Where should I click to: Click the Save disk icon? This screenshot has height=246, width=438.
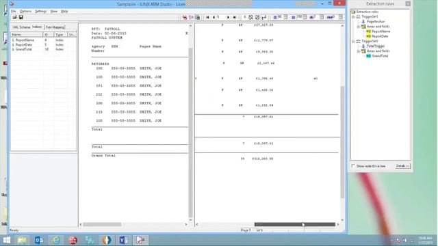[x=21, y=17]
